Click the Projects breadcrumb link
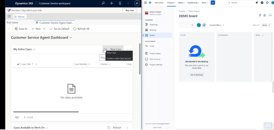Screen dimensions: 274x130 click(x=182, y=11)
